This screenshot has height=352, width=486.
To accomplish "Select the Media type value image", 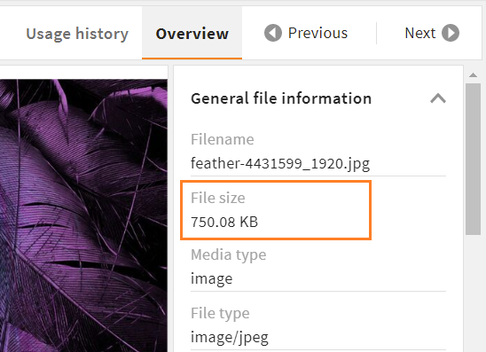I will (212, 278).
